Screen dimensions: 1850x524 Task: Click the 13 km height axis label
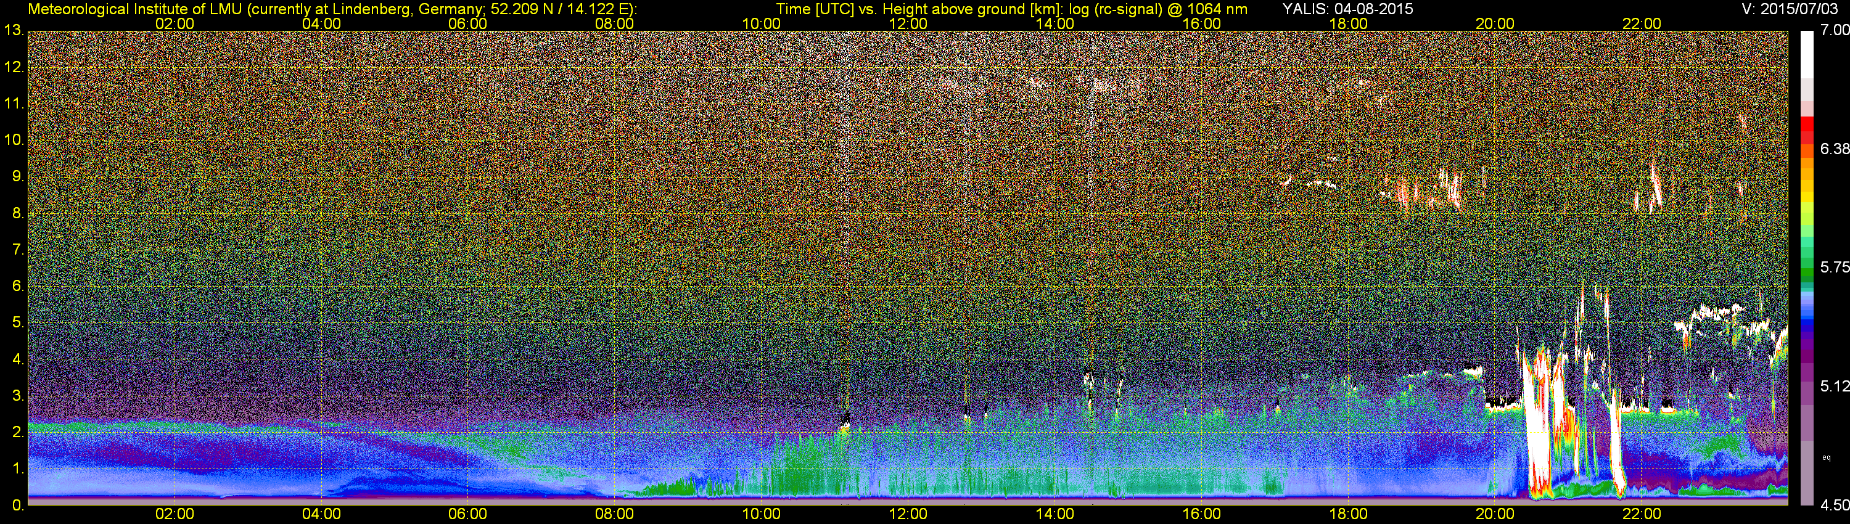14,30
